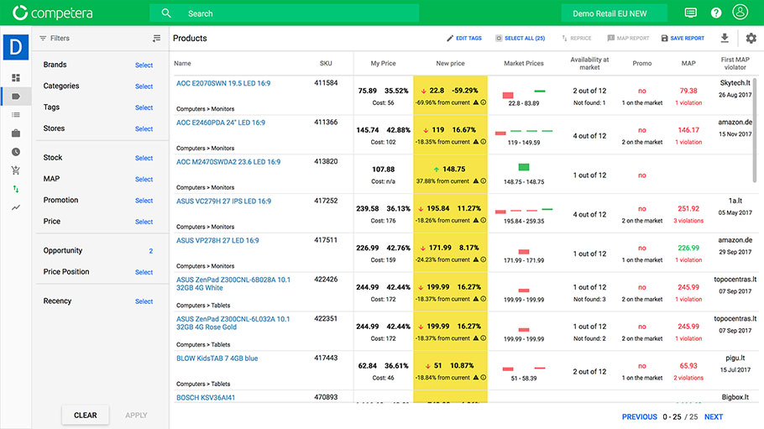Open product ASUS VP278H 27 LED

tap(217, 240)
